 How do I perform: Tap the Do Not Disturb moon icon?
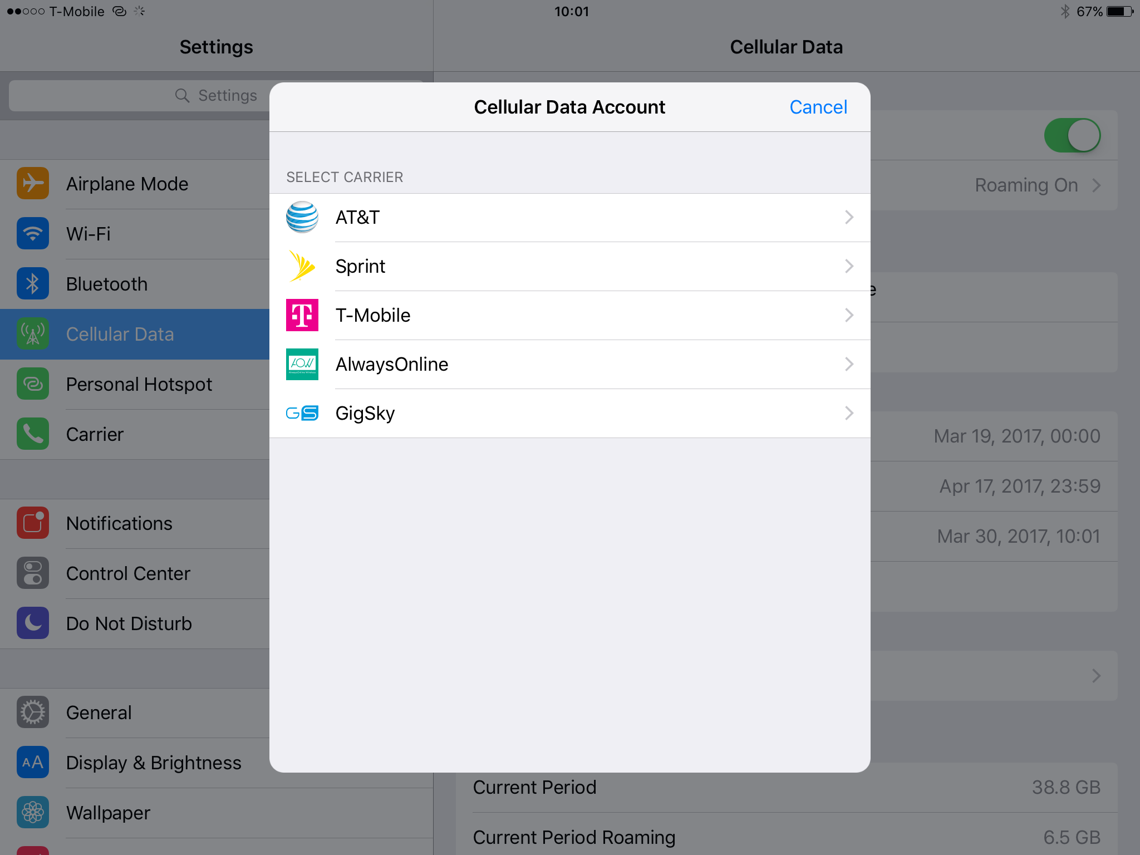point(33,623)
